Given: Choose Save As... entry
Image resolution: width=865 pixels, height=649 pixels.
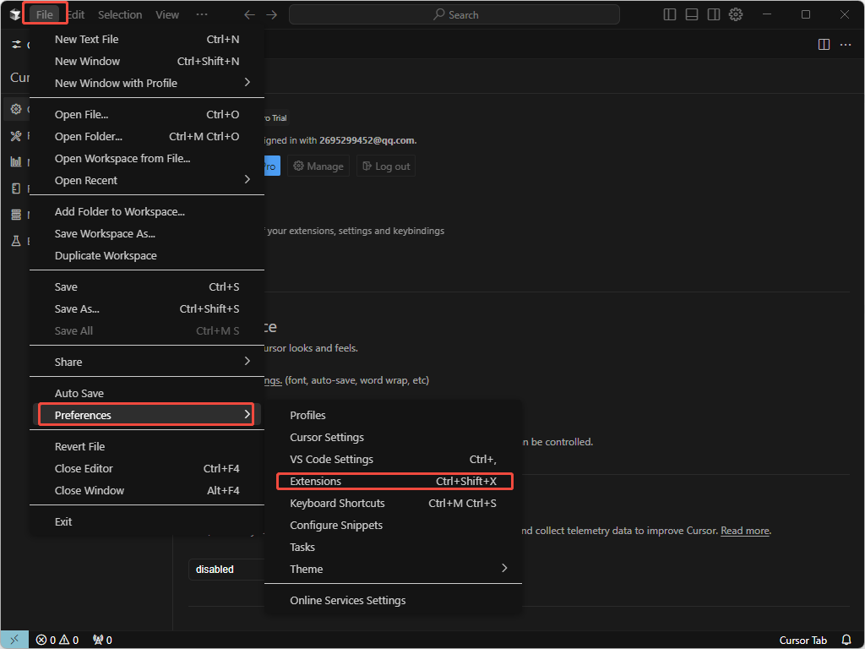Looking at the screenshot, I should tap(147, 309).
